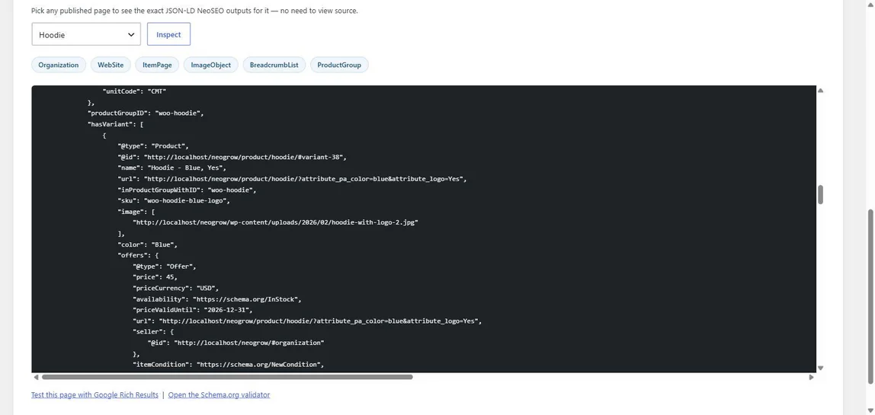Click the seller #organization @id line

click(x=236, y=343)
